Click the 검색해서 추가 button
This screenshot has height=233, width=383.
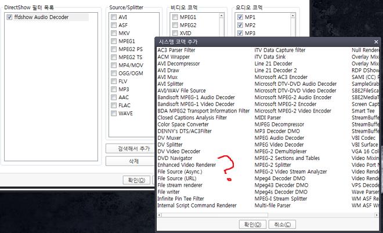[132, 148]
